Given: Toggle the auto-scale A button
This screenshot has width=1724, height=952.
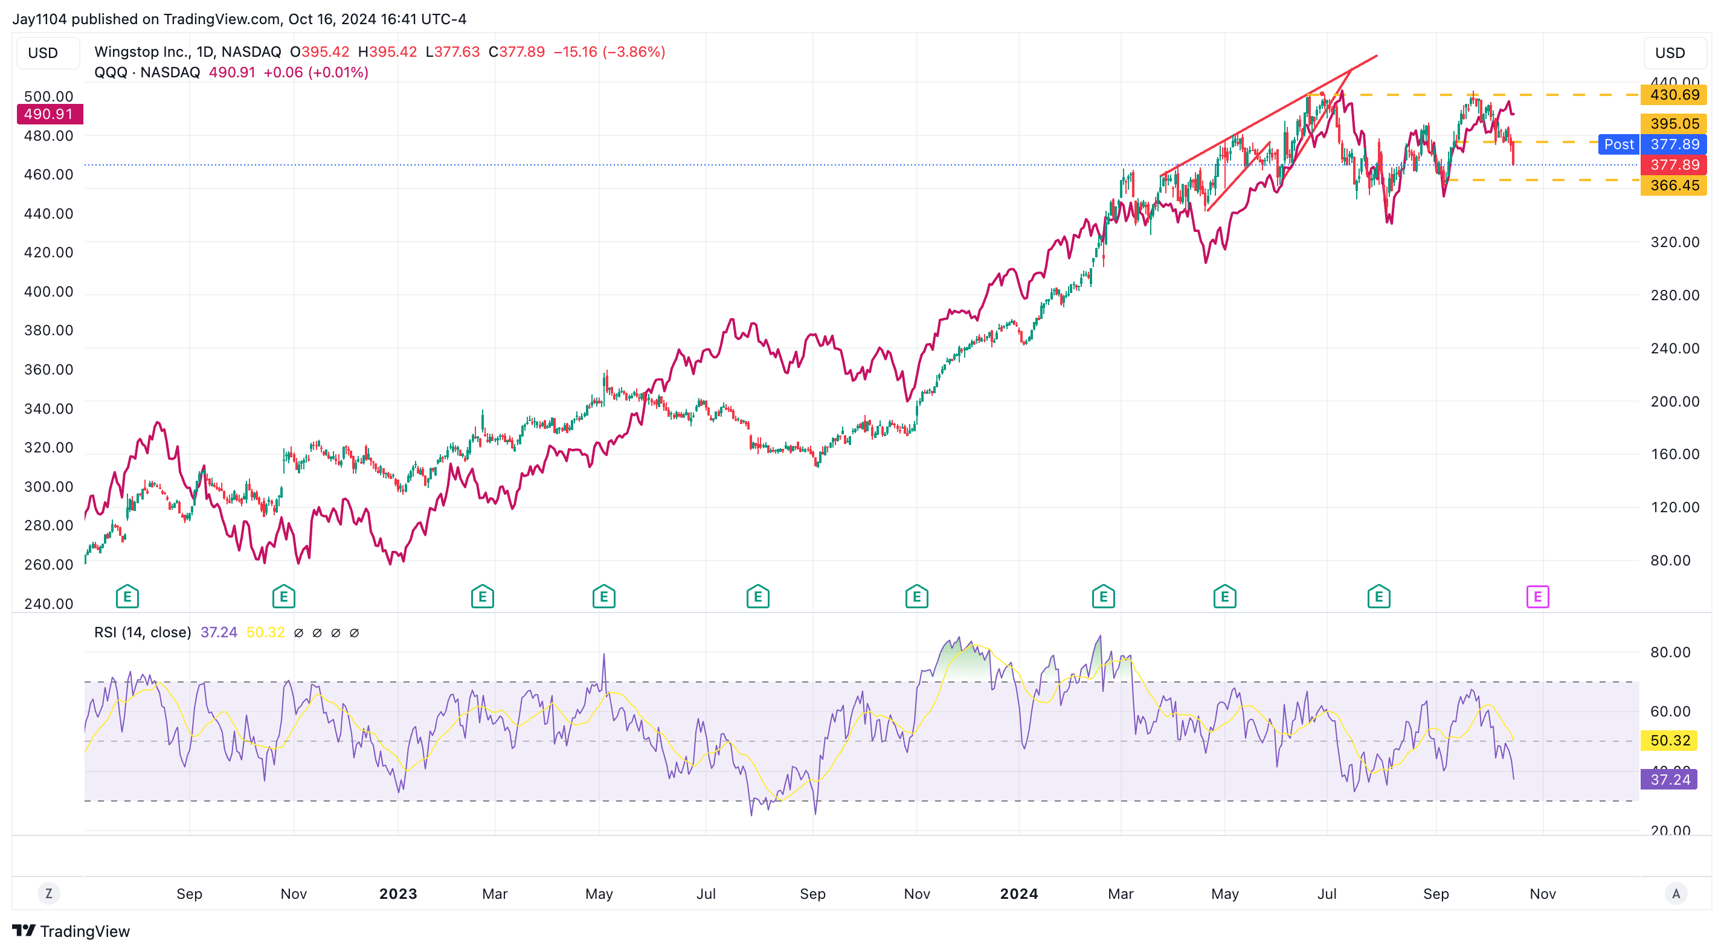Looking at the screenshot, I should [1676, 893].
